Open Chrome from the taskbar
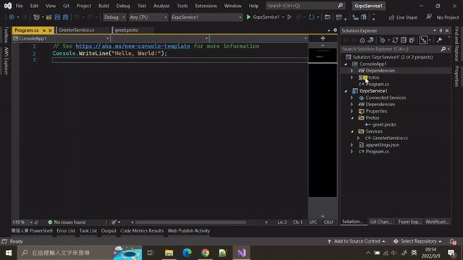The image size is (463, 260). click(205, 253)
